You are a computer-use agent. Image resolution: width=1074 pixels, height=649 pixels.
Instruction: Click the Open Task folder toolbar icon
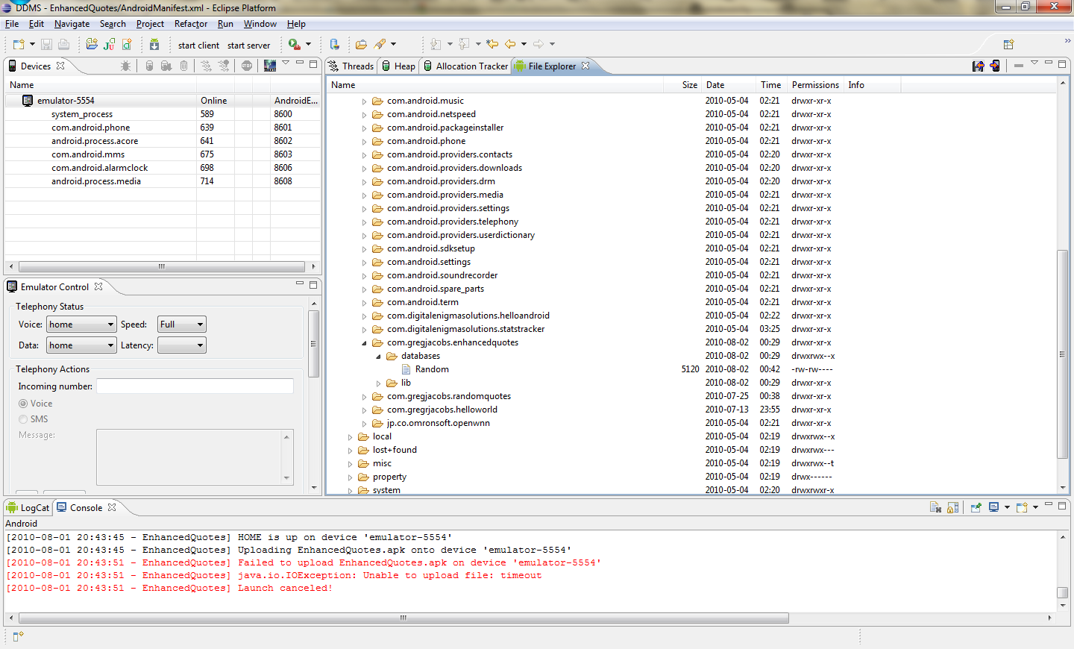[361, 45]
